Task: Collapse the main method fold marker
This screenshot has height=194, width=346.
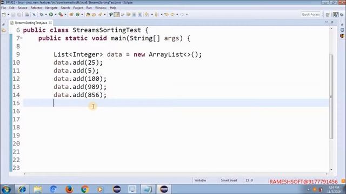Action: coord(21,38)
